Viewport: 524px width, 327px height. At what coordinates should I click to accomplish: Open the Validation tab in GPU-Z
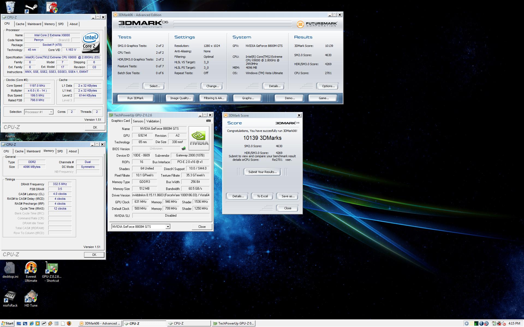(x=153, y=121)
